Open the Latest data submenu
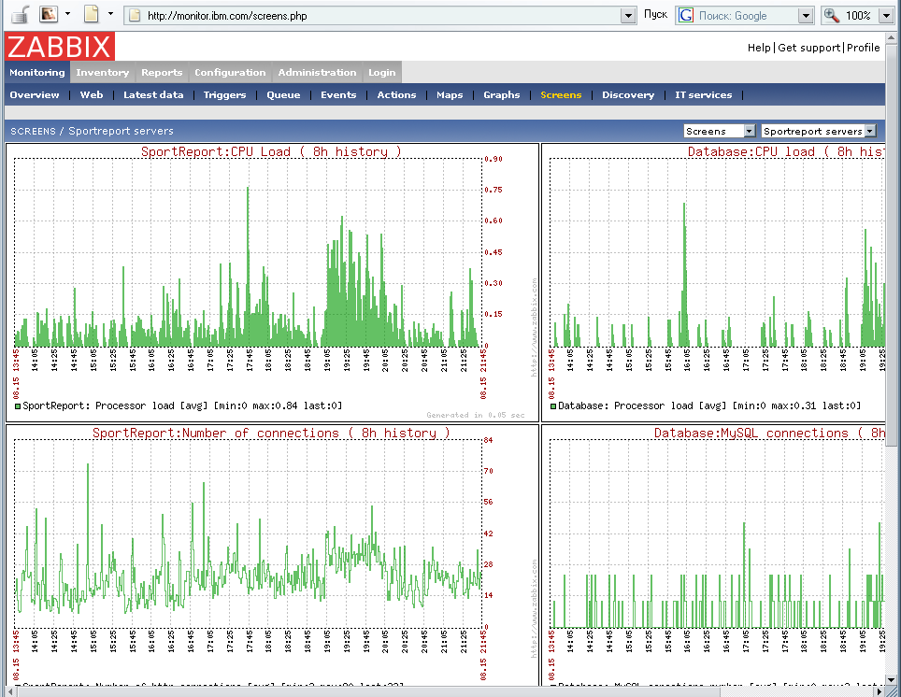 (x=153, y=95)
